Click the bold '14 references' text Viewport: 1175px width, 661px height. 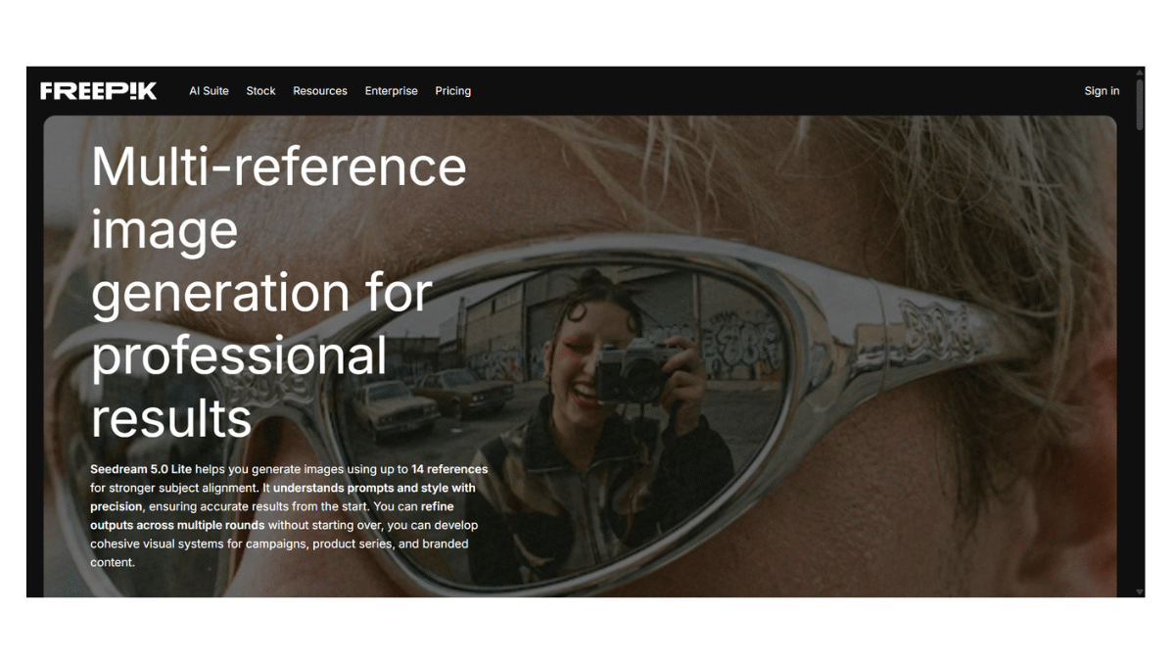(449, 469)
